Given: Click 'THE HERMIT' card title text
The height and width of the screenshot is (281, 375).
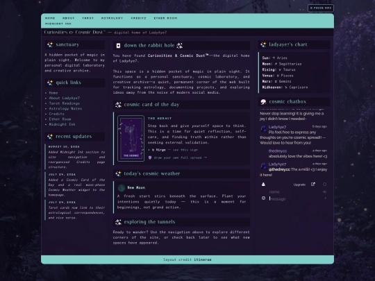Looking at the screenshot, I should pyautogui.click(x=160, y=118).
